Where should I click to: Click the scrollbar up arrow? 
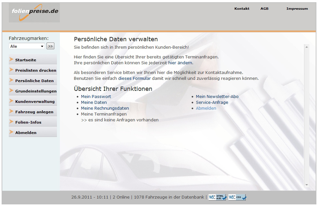[307, 47]
